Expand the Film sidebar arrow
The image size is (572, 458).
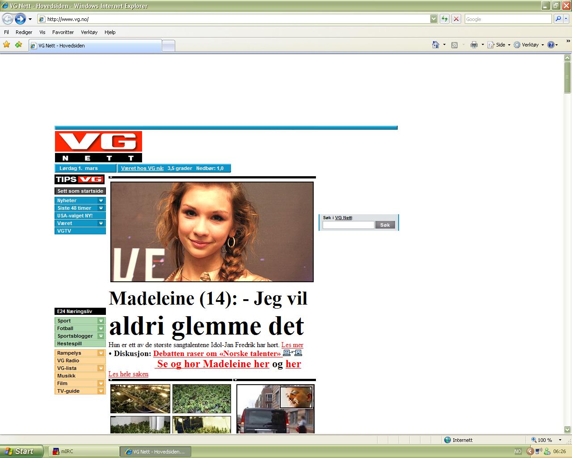click(101, 383)
